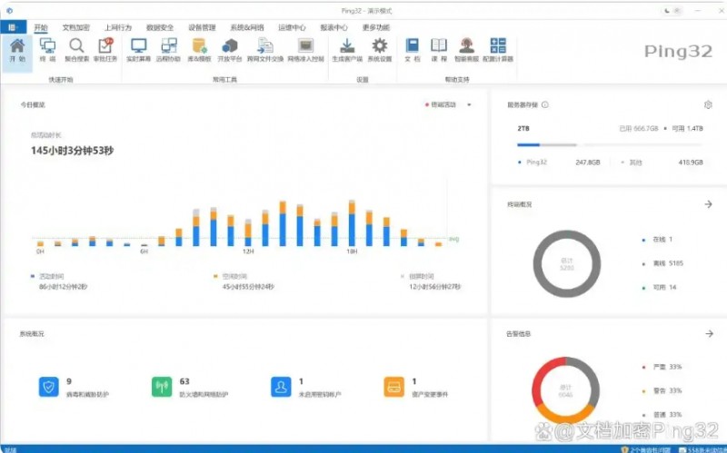
Task: Expand the 终端活动 chart filter dropdown
Action: point(470,105)
